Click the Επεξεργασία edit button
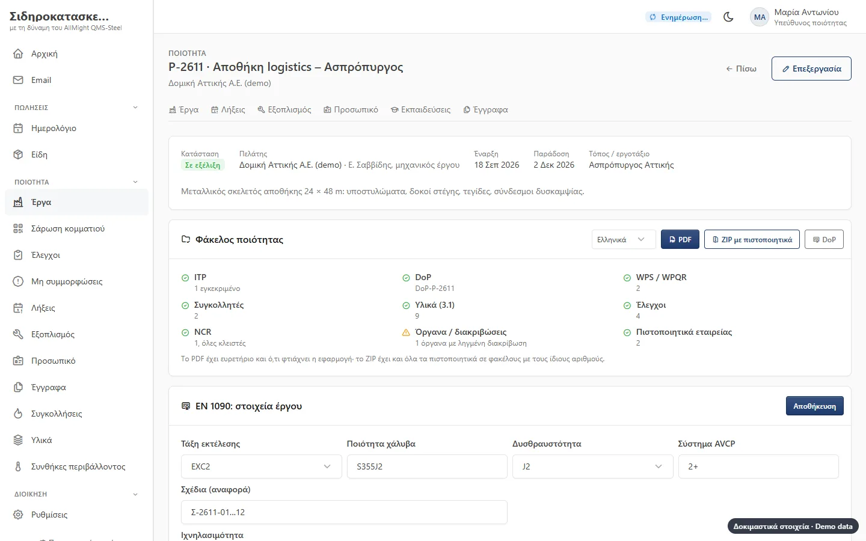 point(811,69)
